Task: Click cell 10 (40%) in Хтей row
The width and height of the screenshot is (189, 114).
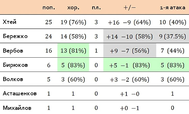Action: pyautogui.click(x=173, y=22)
